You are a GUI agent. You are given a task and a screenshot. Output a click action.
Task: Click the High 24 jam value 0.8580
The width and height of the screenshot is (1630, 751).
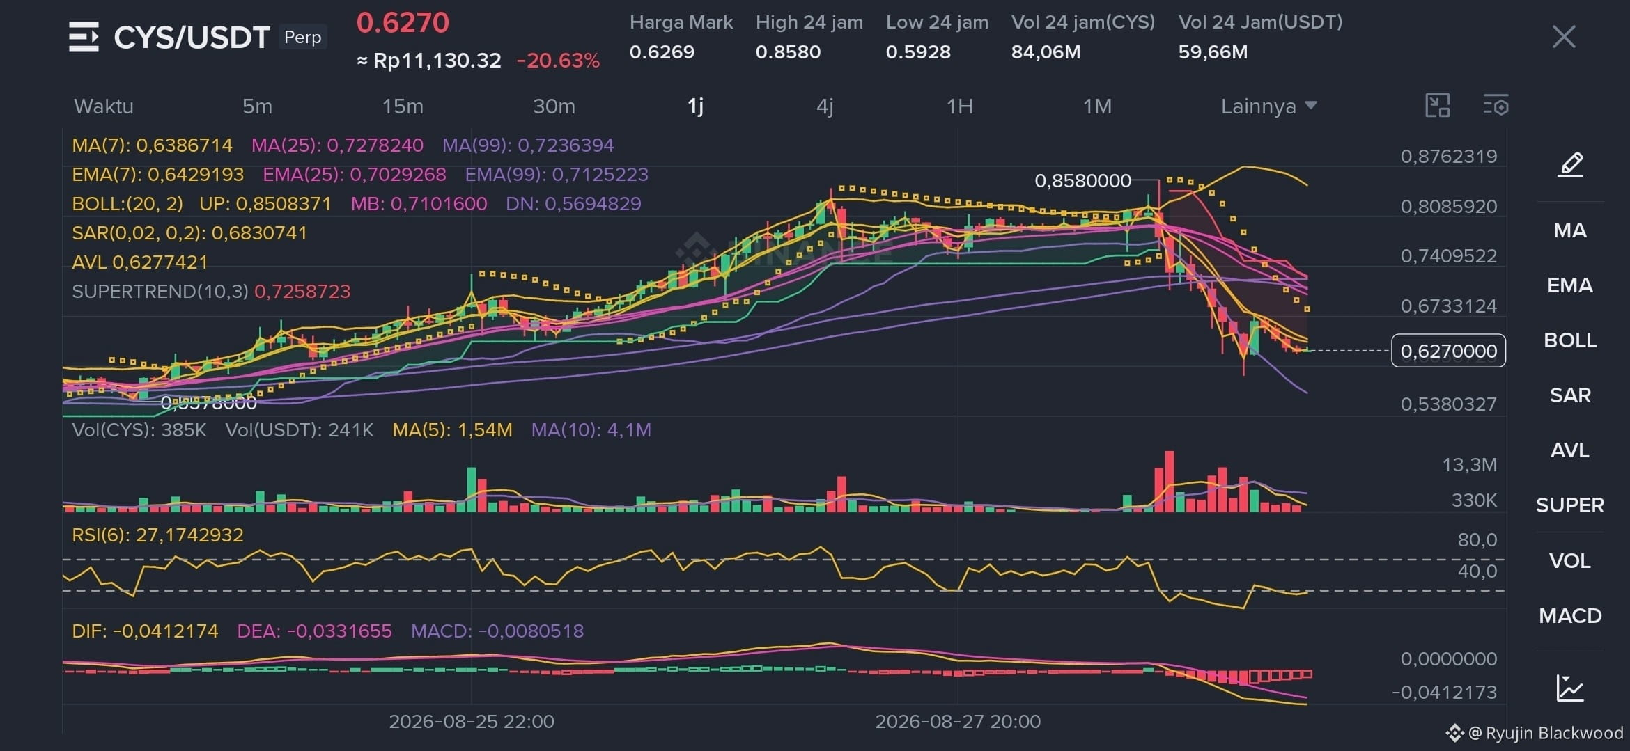tap(788, 52)
